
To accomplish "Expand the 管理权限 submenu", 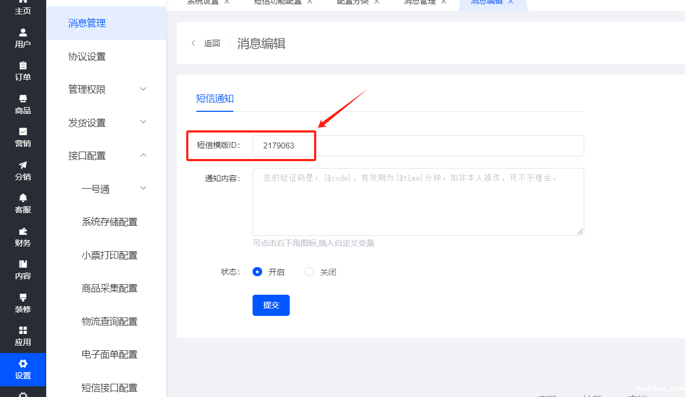I will tap(106, 90).
